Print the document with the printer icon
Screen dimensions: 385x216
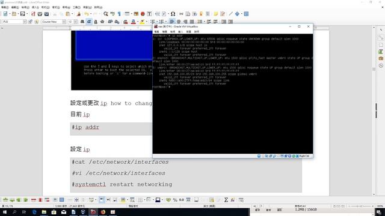click(40, 14)
